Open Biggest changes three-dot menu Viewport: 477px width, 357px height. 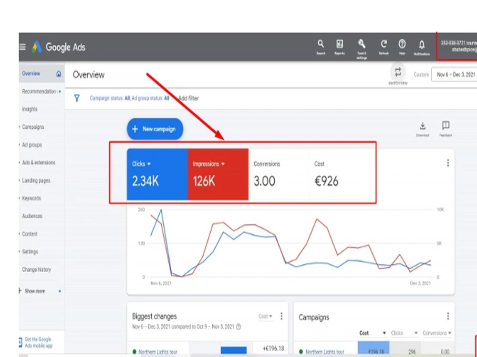pos(281,316)
